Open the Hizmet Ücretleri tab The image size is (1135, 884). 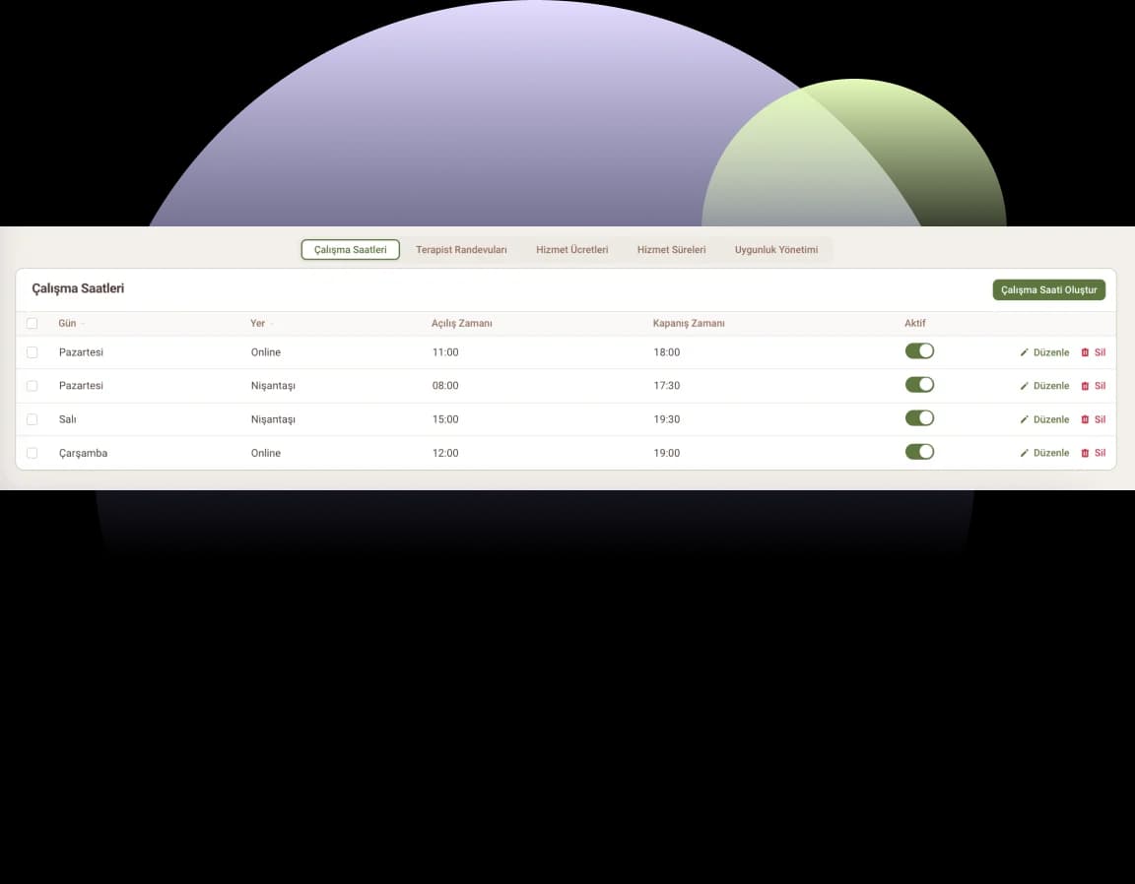(571, 250)
